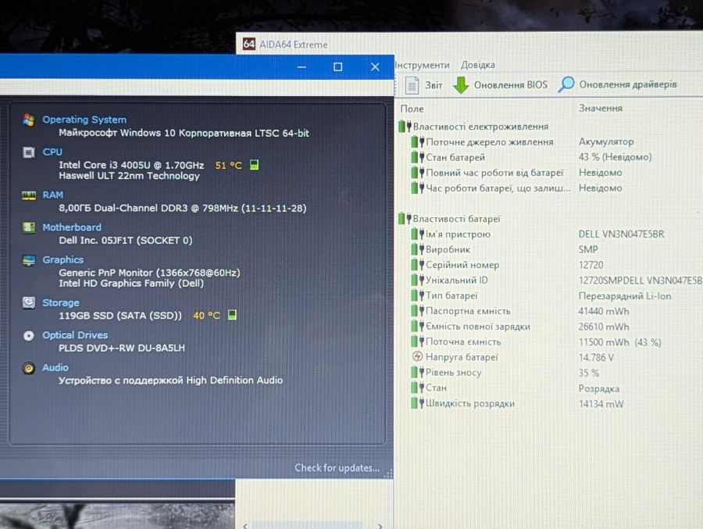The image size is (703, 529).
Task: Select the Виробник row
Action: tap(555, 249)
